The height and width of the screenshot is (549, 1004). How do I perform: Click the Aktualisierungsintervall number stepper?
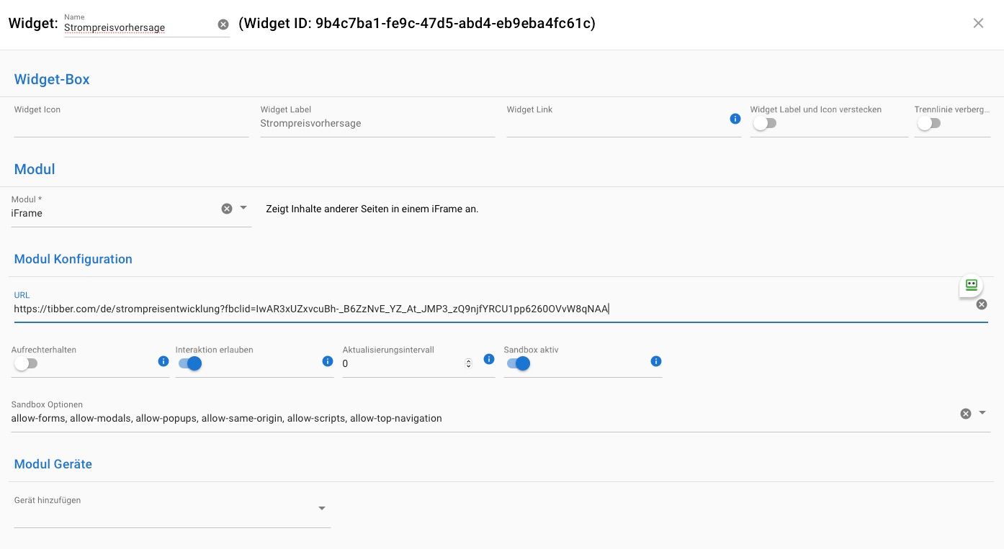click(468, 363)
